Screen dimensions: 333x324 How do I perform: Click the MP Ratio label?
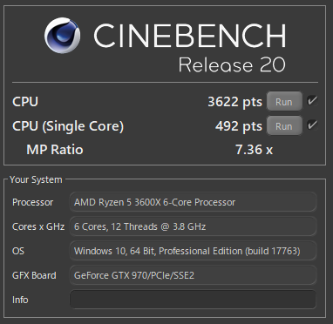(55, 150)
